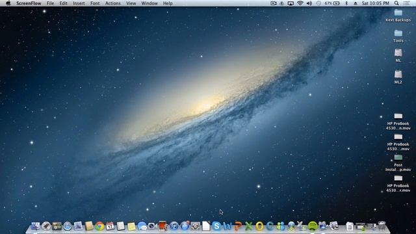This screenshot has width=416, height=234.
Task: Click the clock showing Sat 10:05 PM
Action: [376, 3]
